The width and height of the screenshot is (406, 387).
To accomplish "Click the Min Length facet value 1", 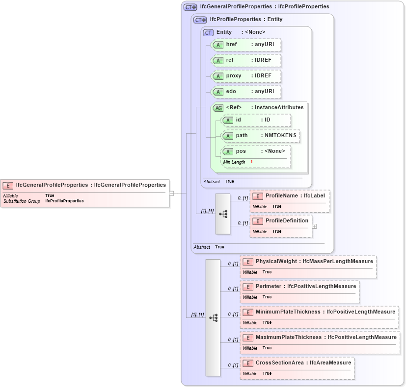I will (x=250, y=162).
